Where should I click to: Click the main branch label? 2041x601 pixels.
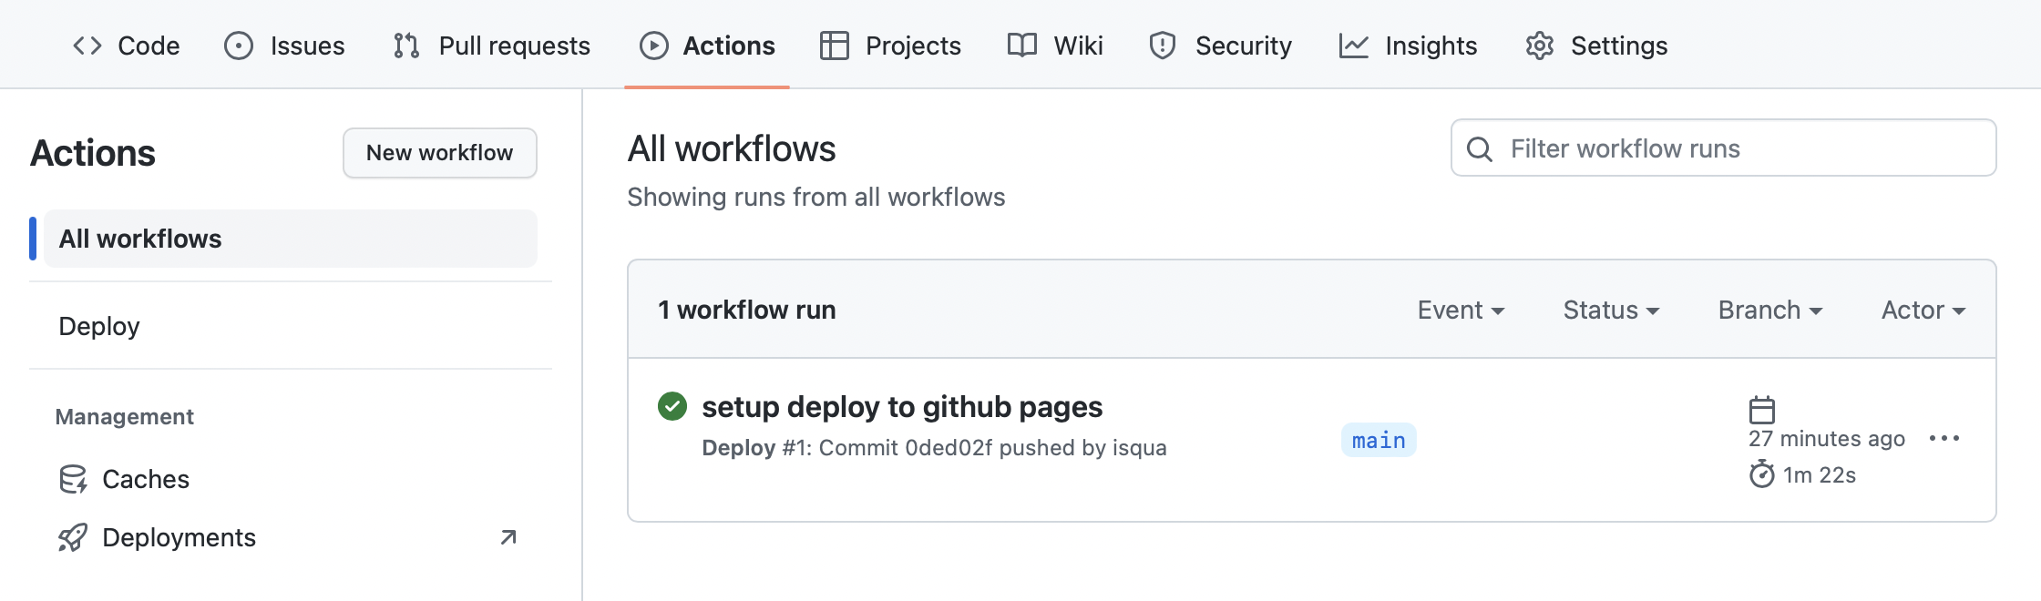(1379, 440)
